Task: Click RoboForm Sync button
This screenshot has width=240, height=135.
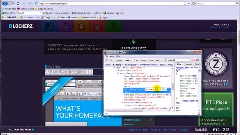Action: point(120,13)
